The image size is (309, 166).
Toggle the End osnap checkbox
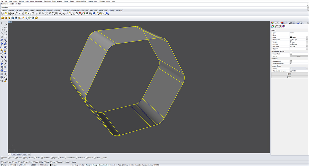click(2, 162)
